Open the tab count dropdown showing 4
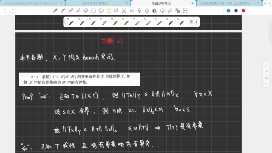The width and height of the screenshot is (272, 153). point(267,3)
